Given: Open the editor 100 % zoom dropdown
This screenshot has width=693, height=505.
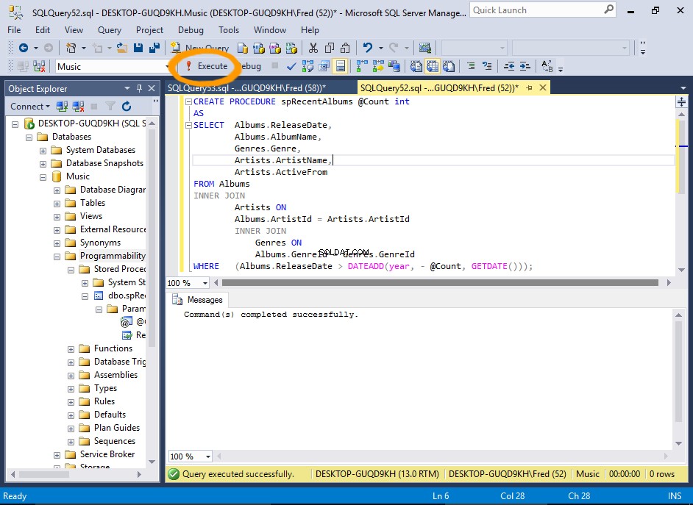Looking at the screenshot, I should [x=205, y=283].
